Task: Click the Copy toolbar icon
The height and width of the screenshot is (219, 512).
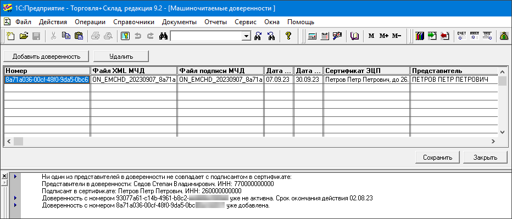Action: click(x=66, y=36)
